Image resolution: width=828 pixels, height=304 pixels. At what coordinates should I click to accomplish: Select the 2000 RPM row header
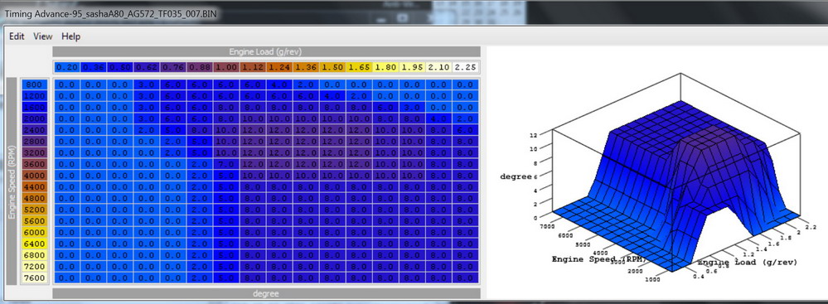(x=34, y=118)
